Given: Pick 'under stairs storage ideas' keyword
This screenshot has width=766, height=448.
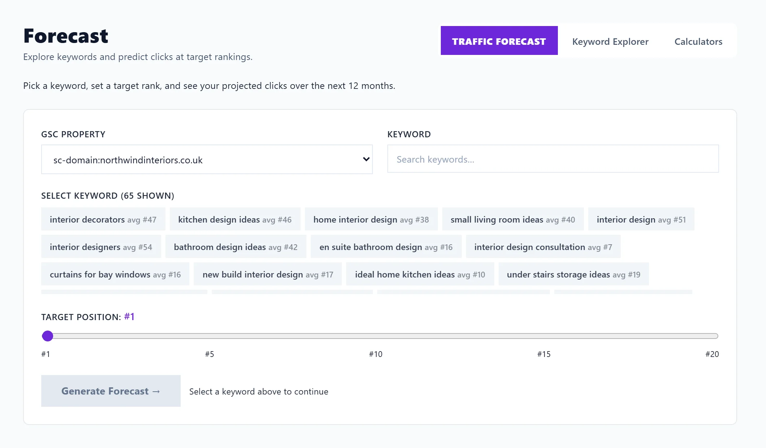Looking at the screenshot, I should (x=573, y=274).
